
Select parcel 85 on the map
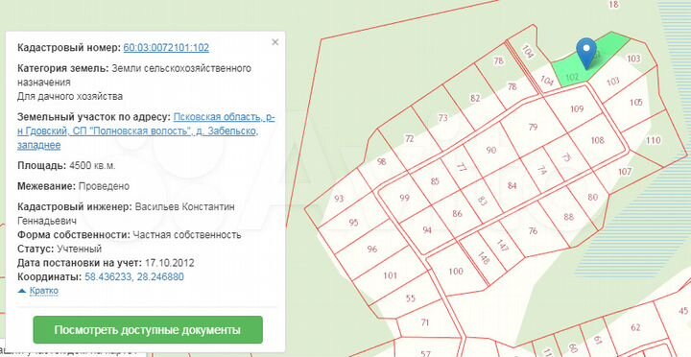(x=435, y=181)
